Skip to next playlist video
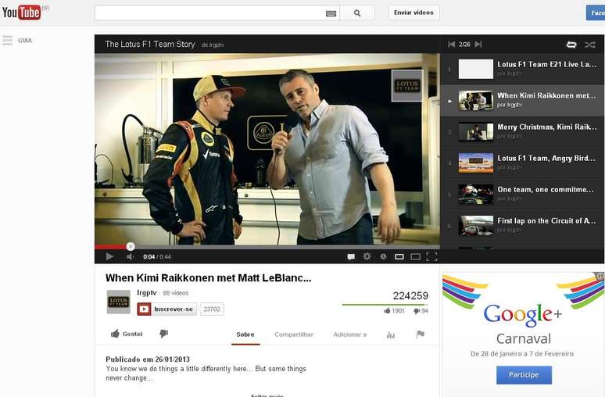 pyautogui.click(x=478, y=45)
